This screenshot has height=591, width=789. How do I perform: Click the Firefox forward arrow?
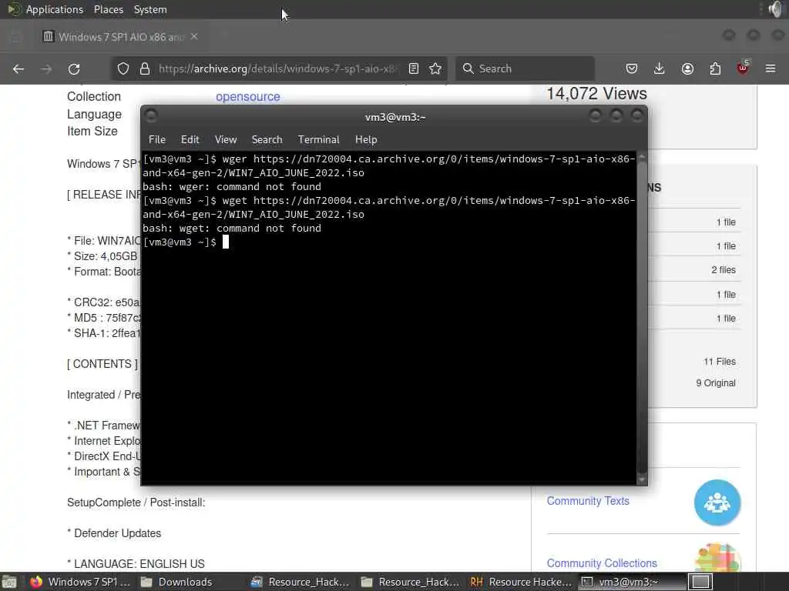click(46, 68)
